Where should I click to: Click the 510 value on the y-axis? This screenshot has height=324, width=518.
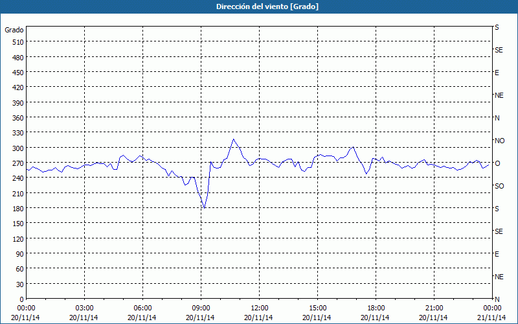click(x=19, y=42)
